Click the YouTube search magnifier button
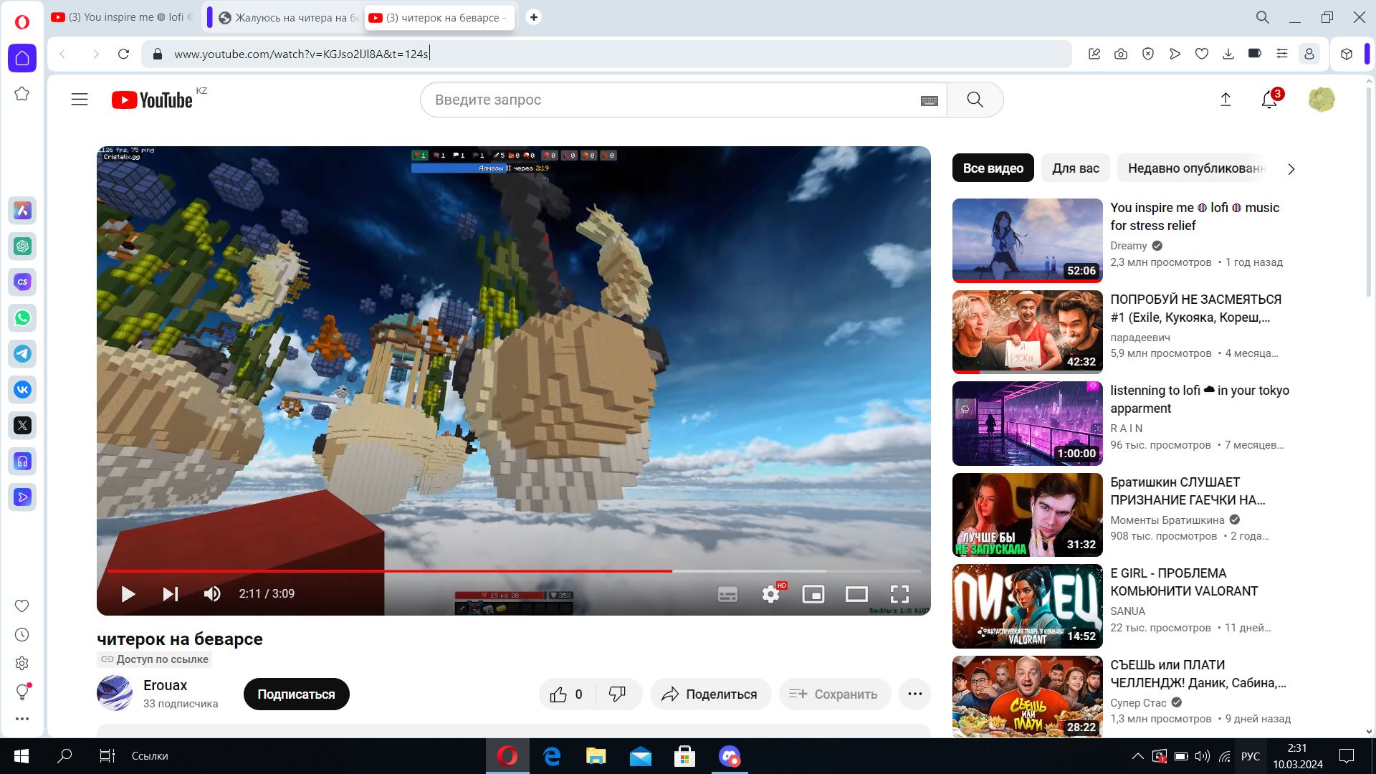Viewport: 1376px width, 774px height. (x=975, y=100)
